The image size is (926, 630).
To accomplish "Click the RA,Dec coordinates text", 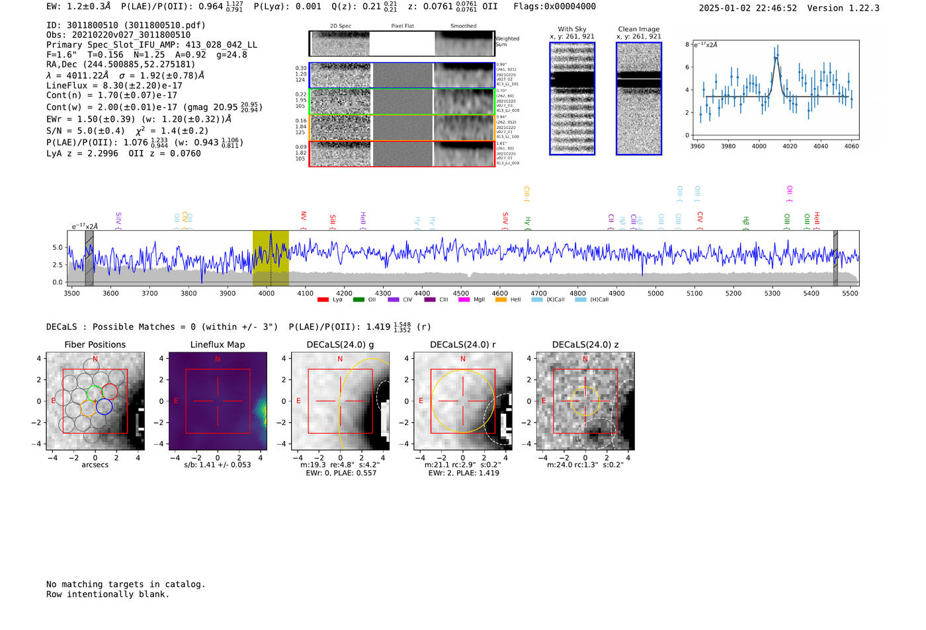I will 121,64.
